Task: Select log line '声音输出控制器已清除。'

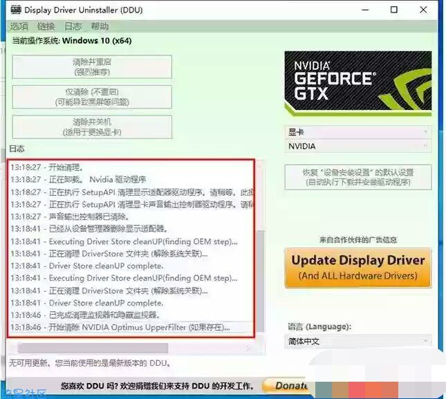Action: coord(70,216)
